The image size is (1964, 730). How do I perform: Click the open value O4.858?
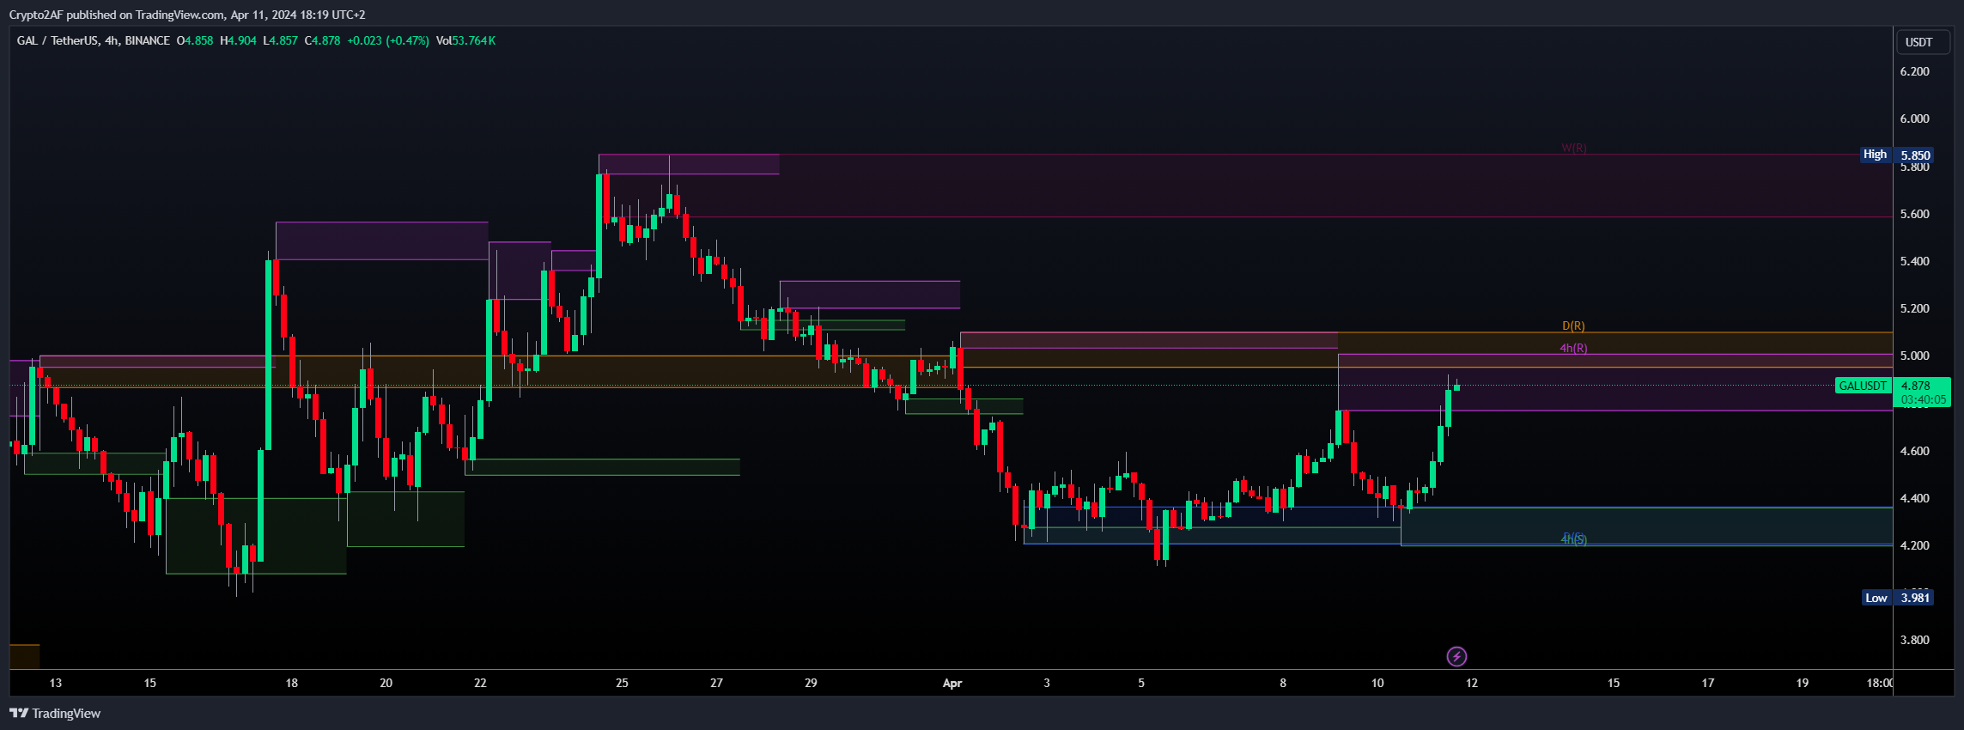pyautogui.click(x=195, y=40)
